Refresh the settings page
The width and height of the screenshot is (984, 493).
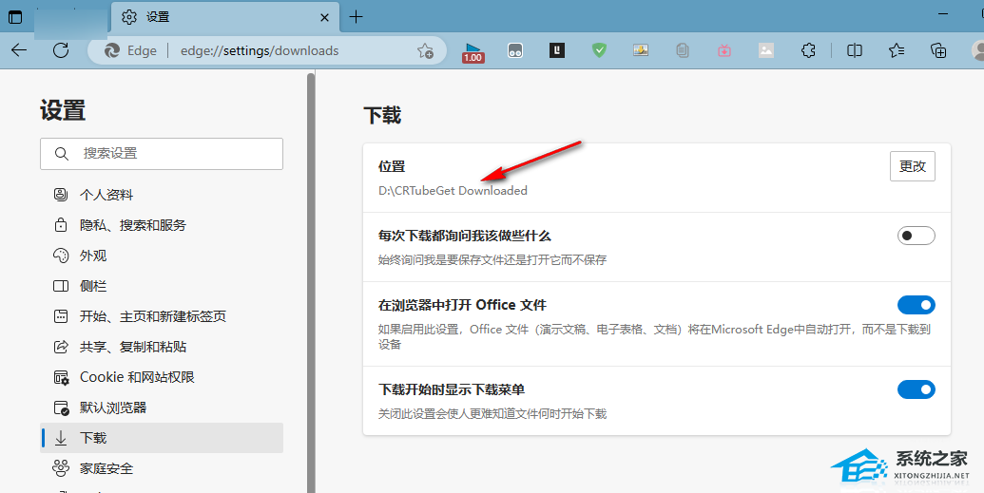tap(61, 50)
